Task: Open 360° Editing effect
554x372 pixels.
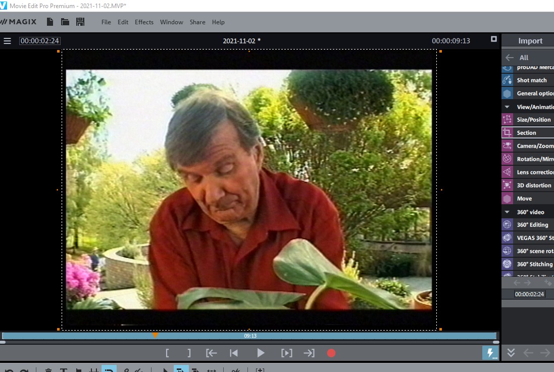Action: tap(528, 224)
